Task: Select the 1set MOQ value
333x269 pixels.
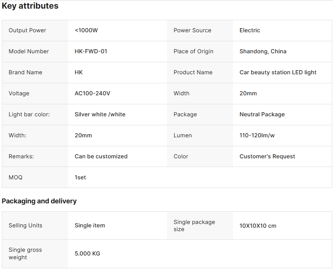Action: [x=80, y=177]
